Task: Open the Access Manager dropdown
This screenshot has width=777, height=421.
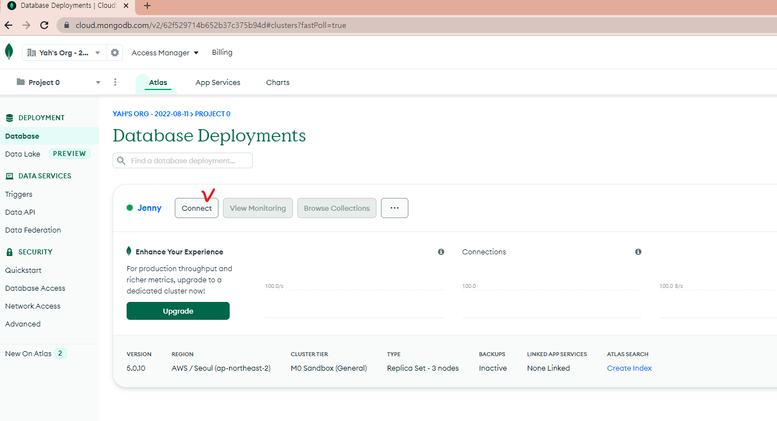Action: point(165,53)
